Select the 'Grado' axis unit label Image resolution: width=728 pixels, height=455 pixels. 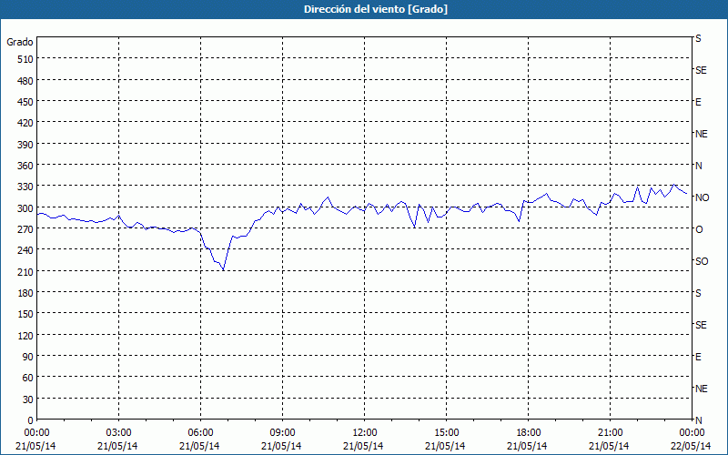pyautogui.click(x=20, y=42)
